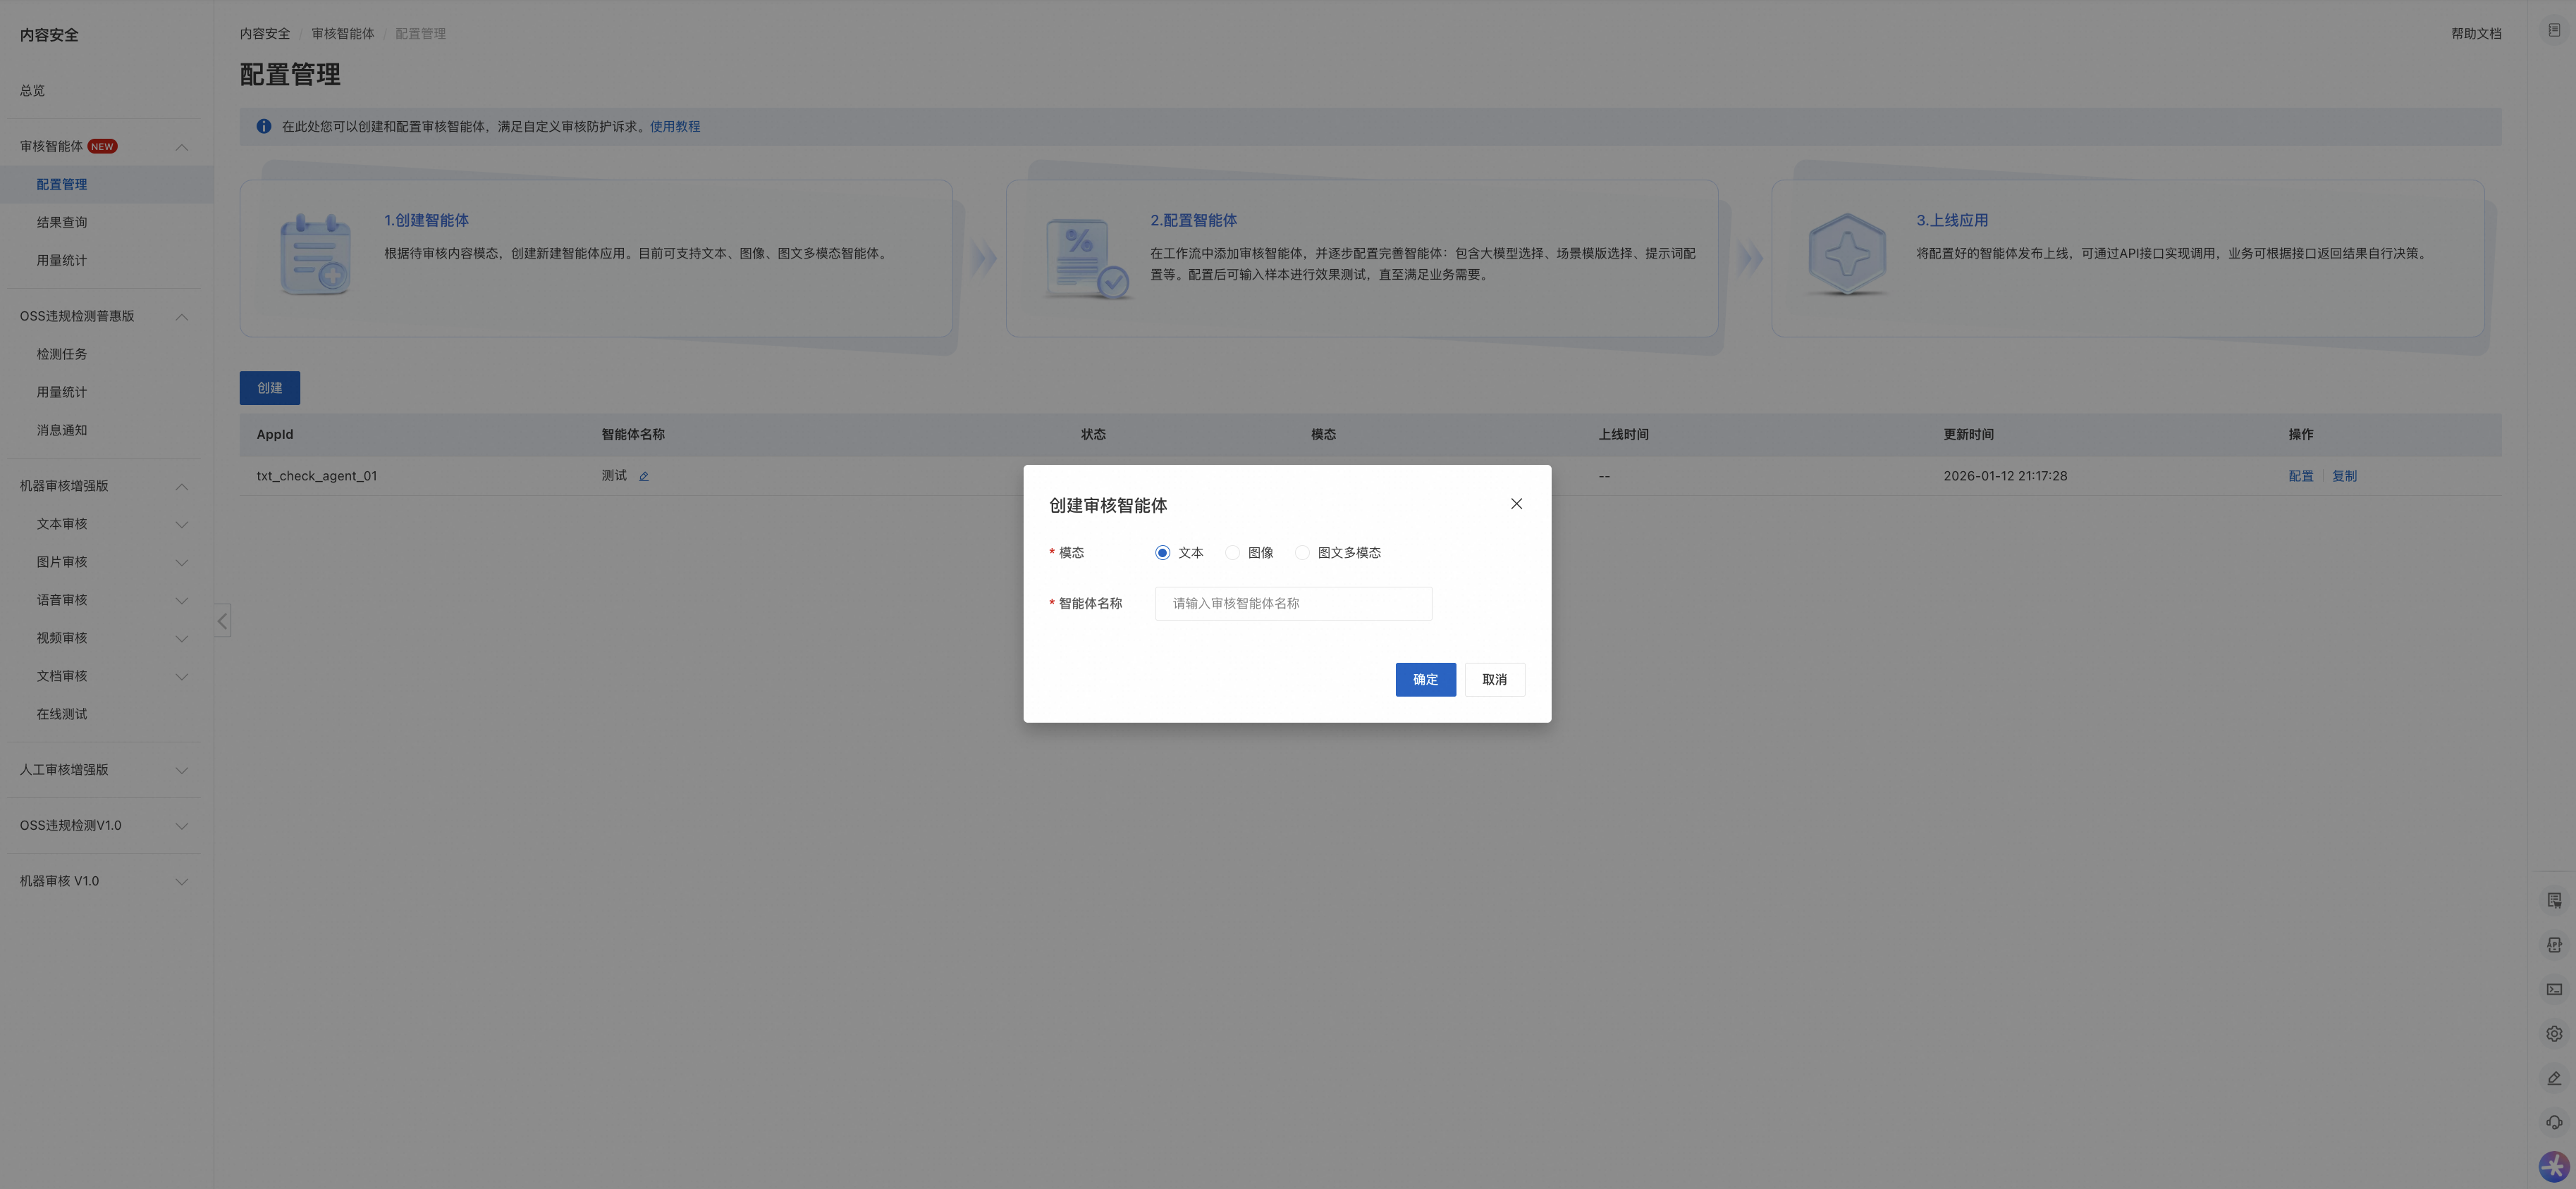Click the 智能体名称 column header
This screenshot has width=2576, height=1189.
point(633,435)
